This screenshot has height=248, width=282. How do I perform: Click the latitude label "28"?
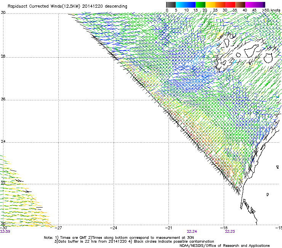(3, 56)
